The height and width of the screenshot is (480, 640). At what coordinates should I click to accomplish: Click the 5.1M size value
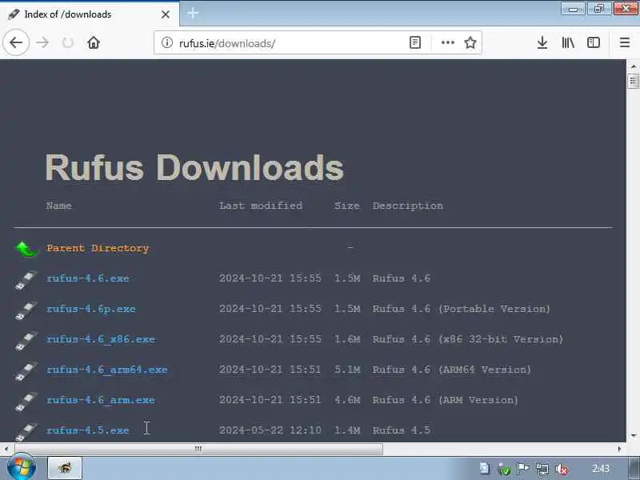(347, 370)
